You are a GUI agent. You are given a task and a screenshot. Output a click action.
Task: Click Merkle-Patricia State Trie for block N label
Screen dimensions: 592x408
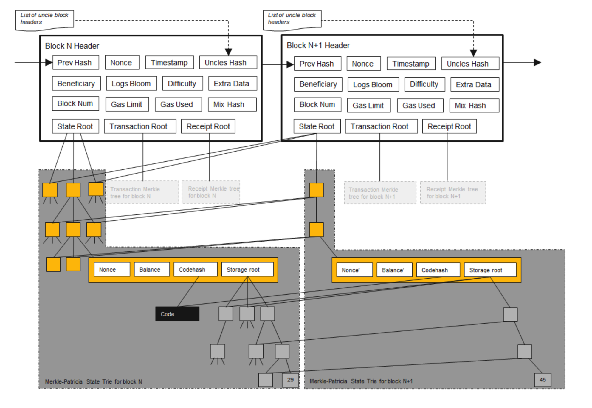point(93,382)
